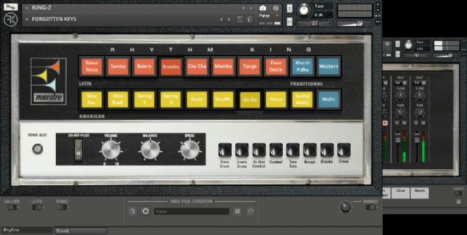467x235 pixels.
Task: Click the trash icon in MIDI File Creator
Action: click(x=132, y=211)
